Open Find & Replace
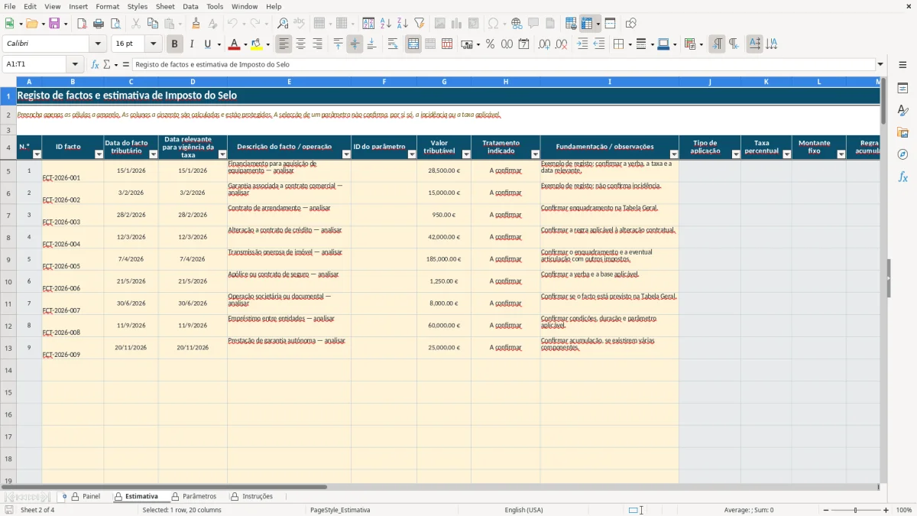This screenshot has height=516, width=917. pos(283,24)
